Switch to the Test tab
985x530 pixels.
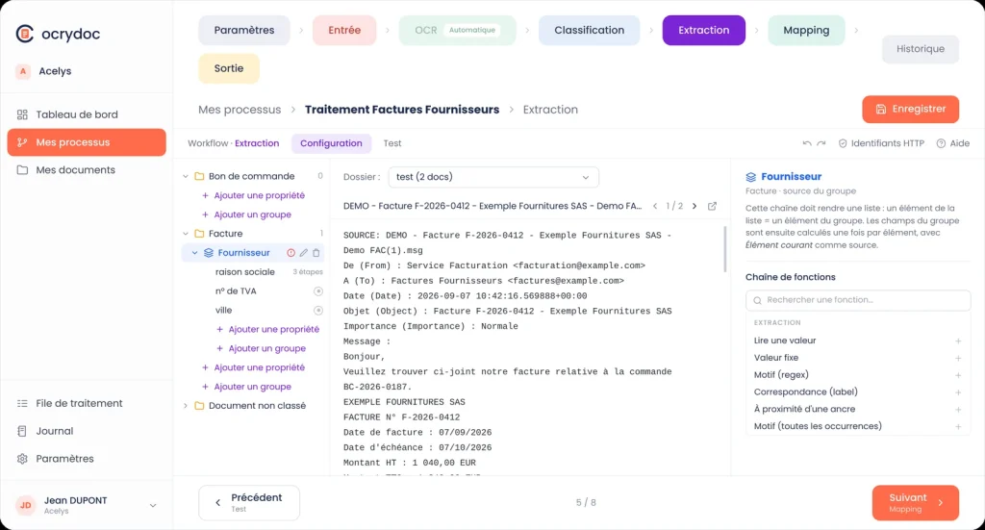pyautogui.click(x=392, y=143)
